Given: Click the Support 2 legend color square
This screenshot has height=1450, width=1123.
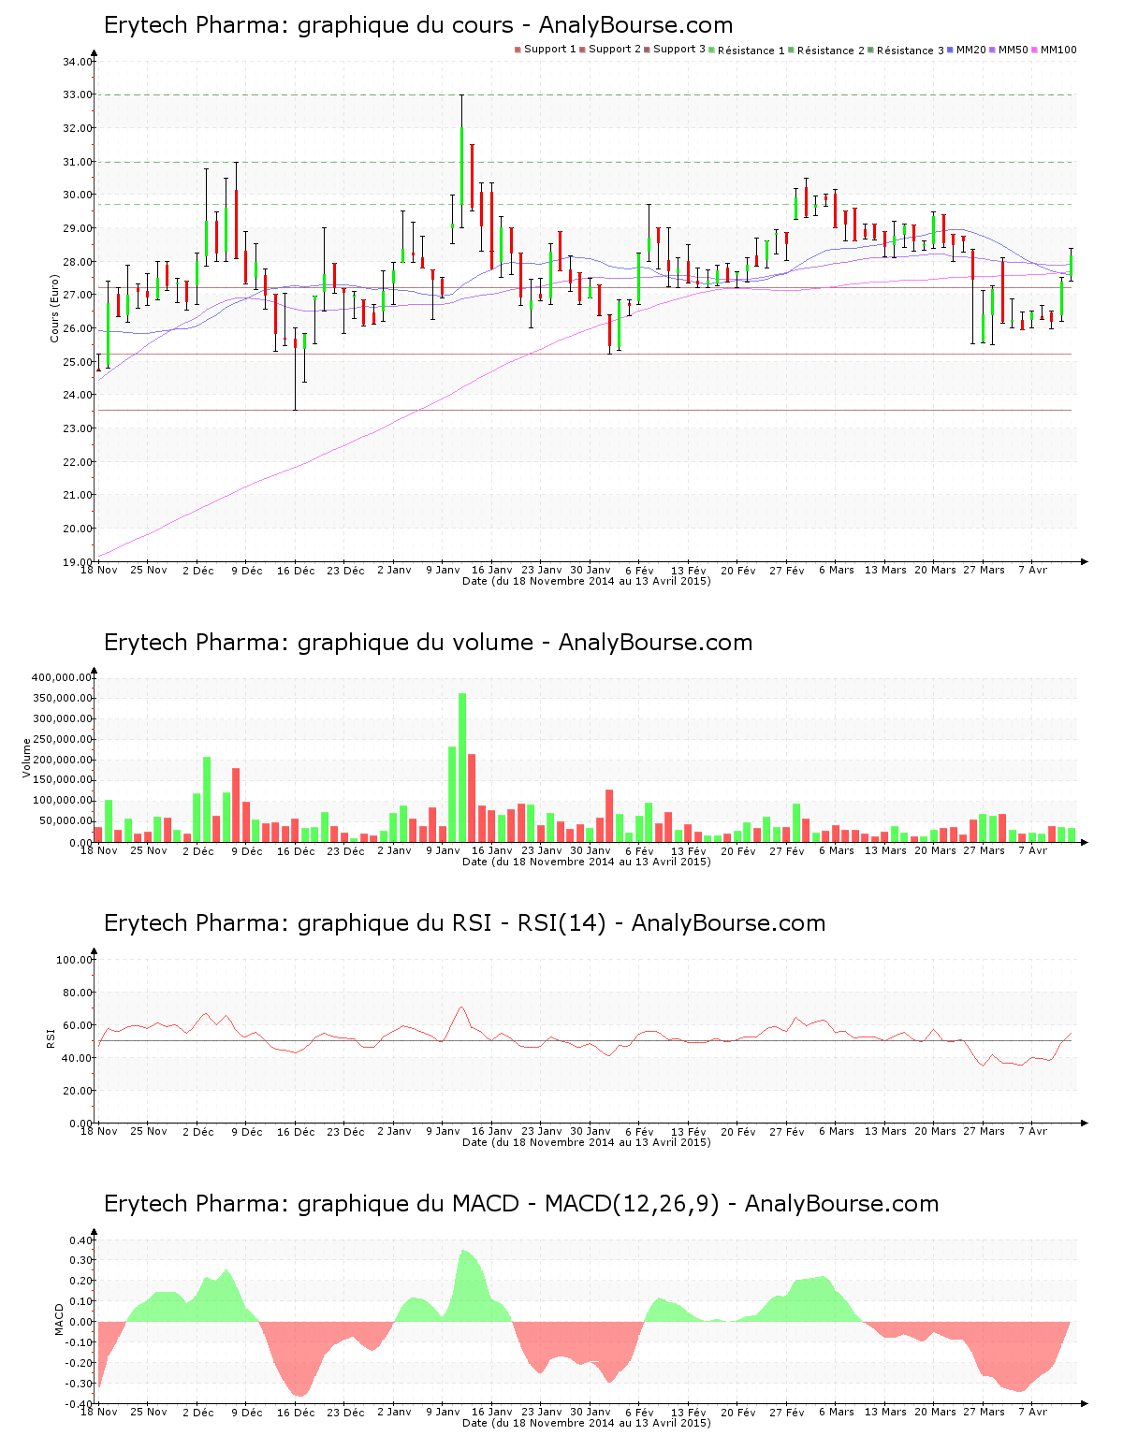Looking at the screenshot, I should (582, 50).
